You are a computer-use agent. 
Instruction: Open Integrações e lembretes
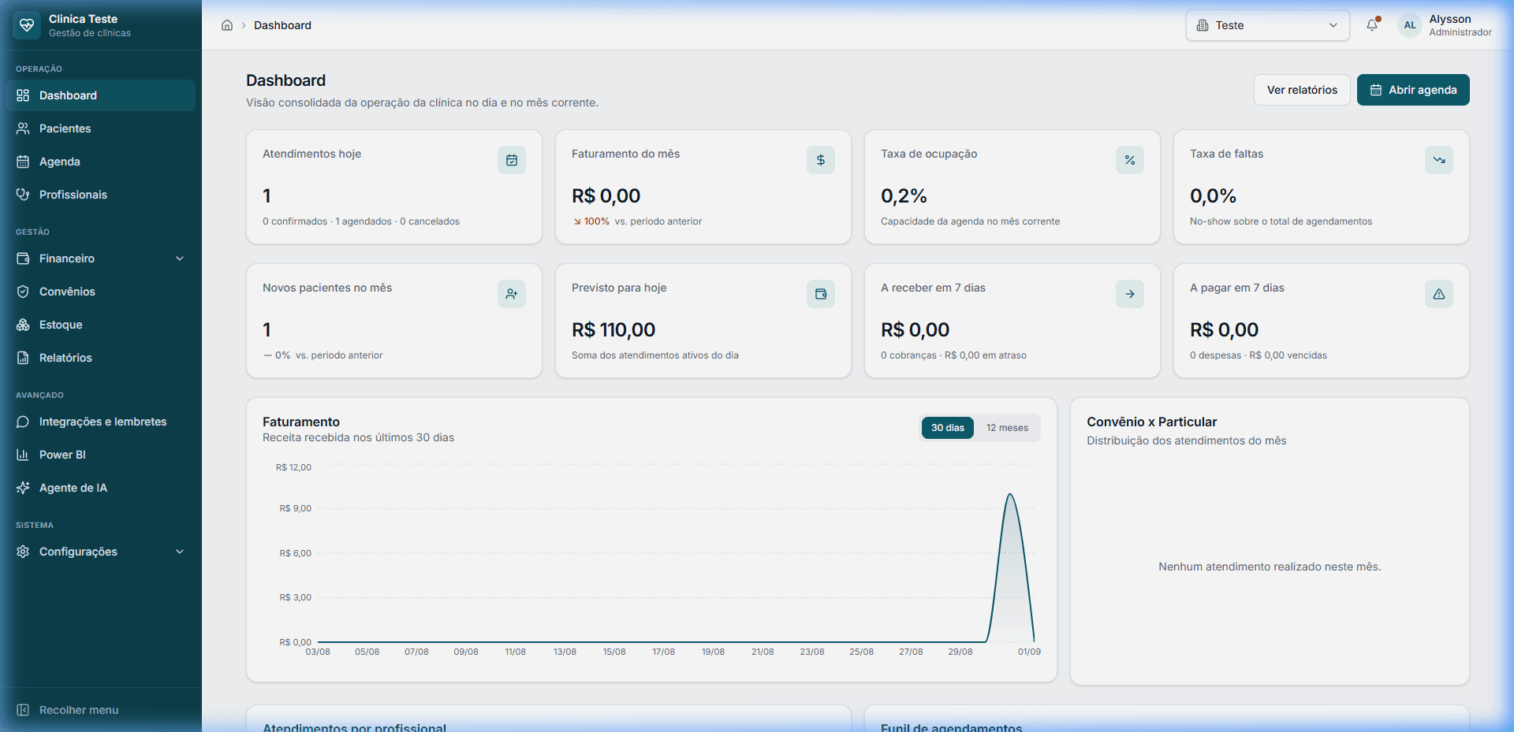coord(101,422)
